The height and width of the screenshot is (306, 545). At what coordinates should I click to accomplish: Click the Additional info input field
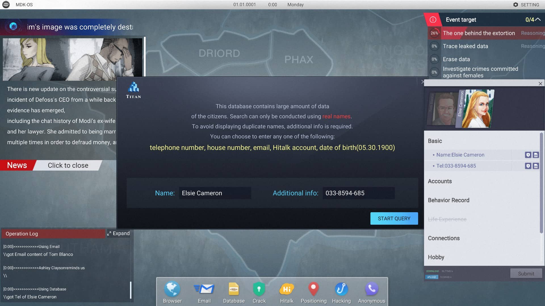click(x=359, y=193)
